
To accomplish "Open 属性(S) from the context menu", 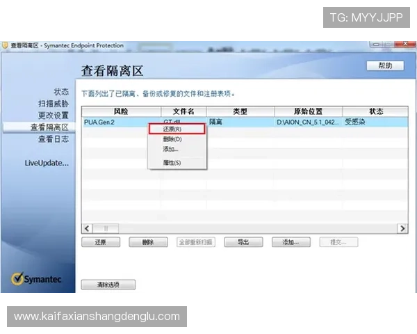I will tap(172, 162).
